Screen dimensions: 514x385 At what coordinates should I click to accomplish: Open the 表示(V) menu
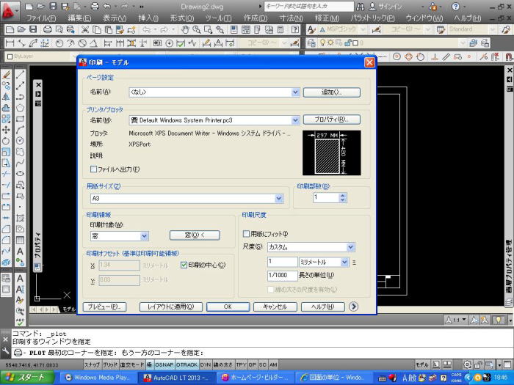(115, 18)
